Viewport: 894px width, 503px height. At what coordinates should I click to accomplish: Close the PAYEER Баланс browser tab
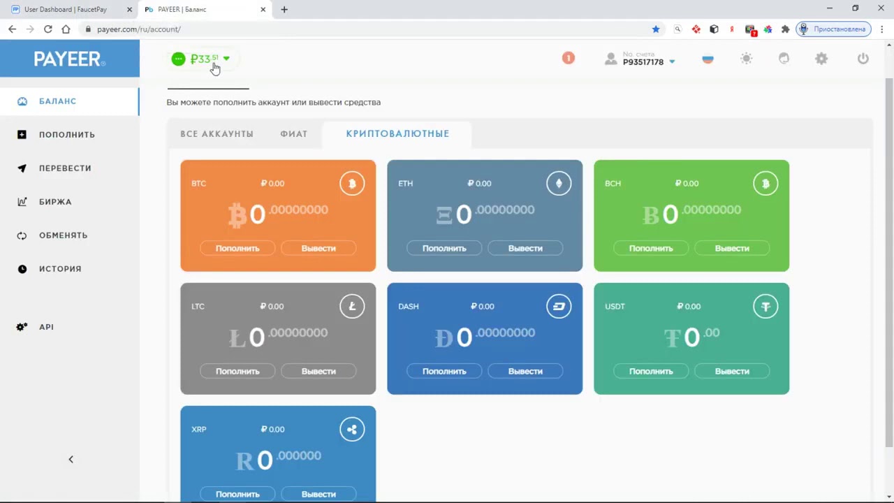pyautogui.click(x=263, y=10)
